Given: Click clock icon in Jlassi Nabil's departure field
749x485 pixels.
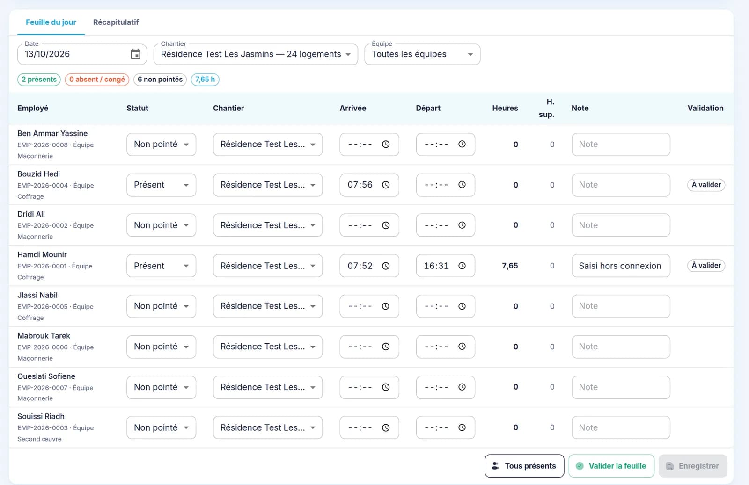Looking at the screenshot, I should point(462,306).
